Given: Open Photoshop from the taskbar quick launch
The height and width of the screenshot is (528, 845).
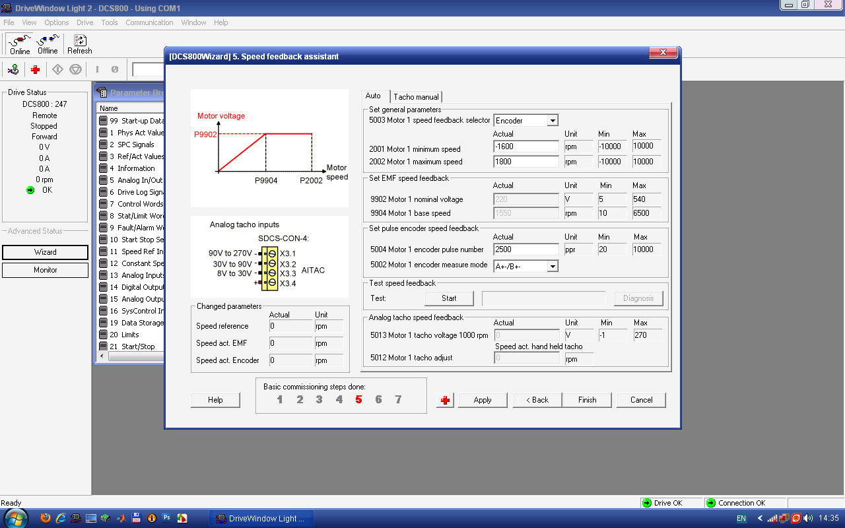Looking at the screenshot, I should [x=166, y=518].
